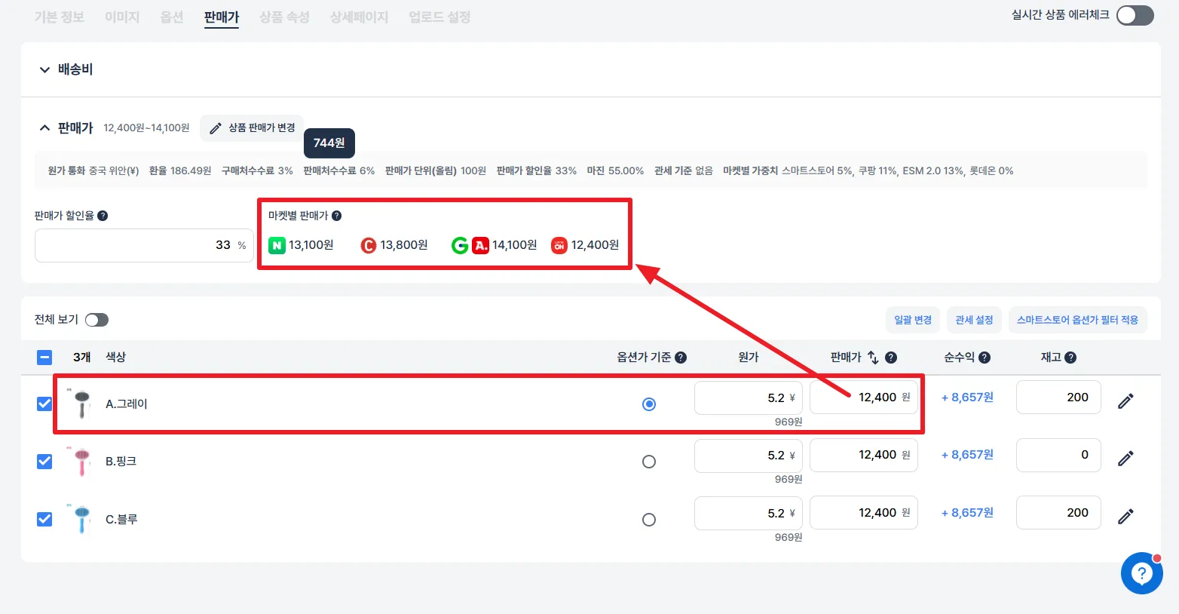Image resolution: width=1179 pixels, height=614 pixels.
Task: Expand the 배송비 section
Action: point(44,69)
